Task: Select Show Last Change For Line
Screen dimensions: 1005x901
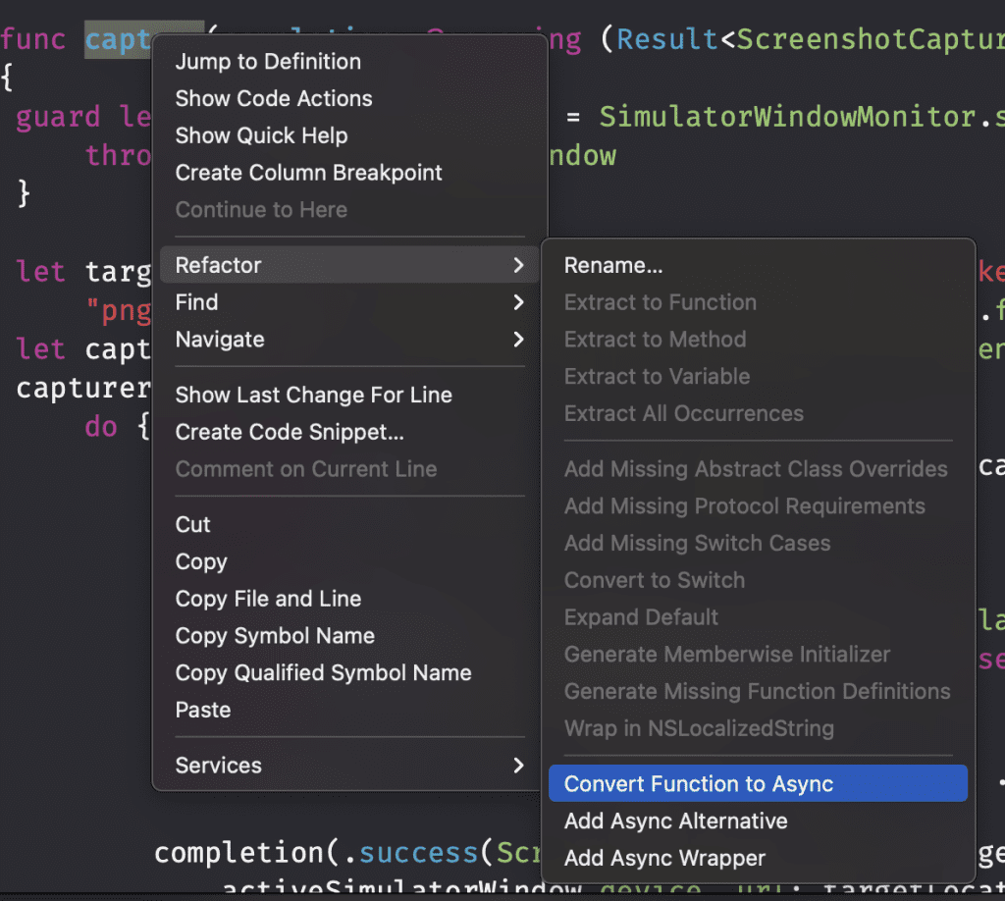Action: tap(313, 395)
